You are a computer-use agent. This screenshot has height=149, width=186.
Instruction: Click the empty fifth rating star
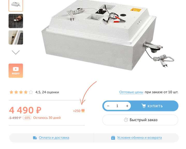31,92
